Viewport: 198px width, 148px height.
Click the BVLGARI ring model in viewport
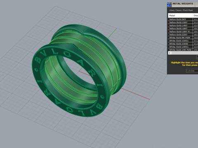point(79,71)
